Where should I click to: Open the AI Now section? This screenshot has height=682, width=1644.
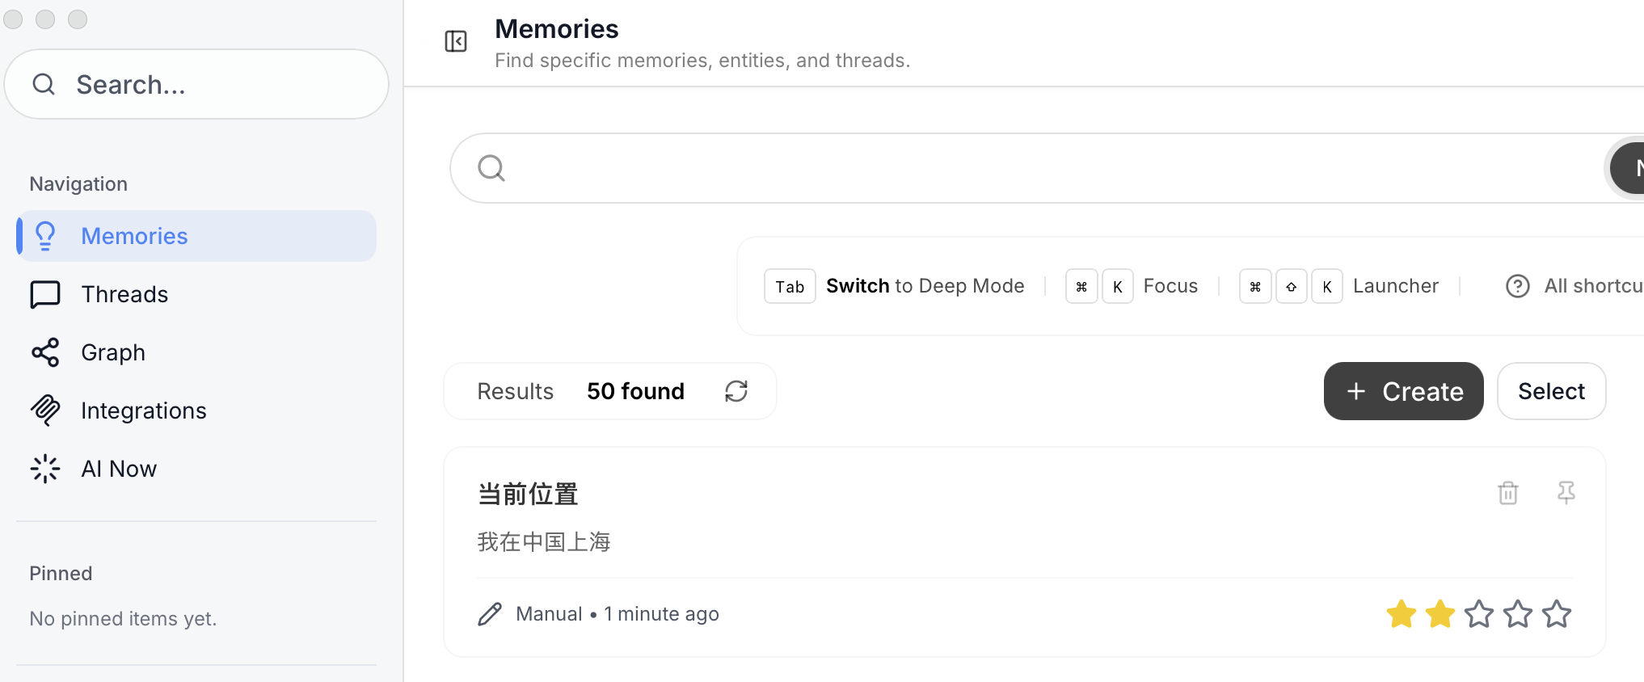point(118,469)
